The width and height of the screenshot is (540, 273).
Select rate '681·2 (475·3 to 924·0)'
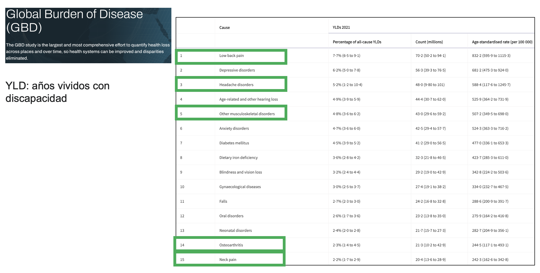[490, 70]
